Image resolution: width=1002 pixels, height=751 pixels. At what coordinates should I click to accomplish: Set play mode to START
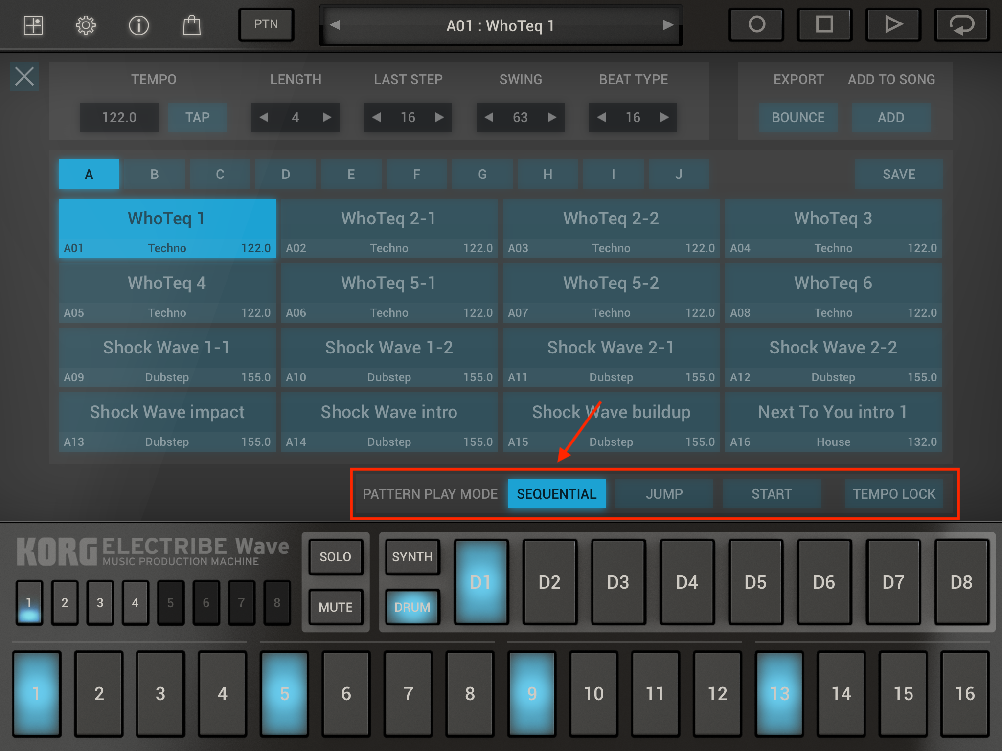click(772, 494)
